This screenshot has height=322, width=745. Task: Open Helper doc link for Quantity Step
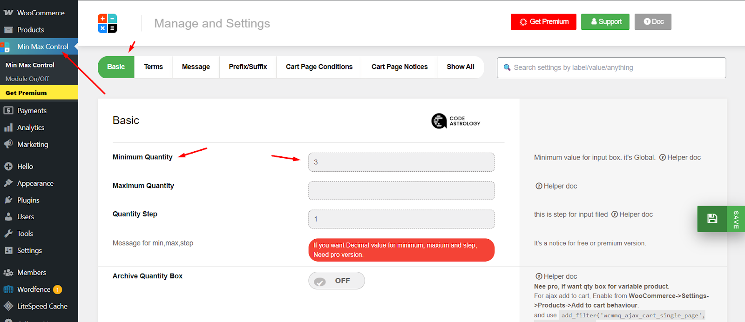(632, 215)
